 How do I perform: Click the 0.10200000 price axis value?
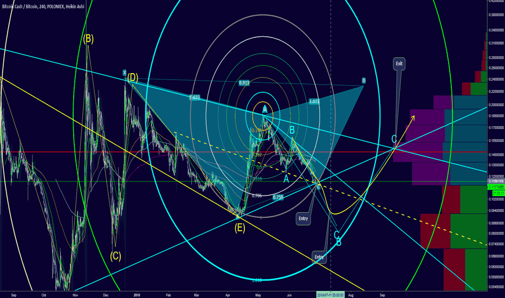496,199
